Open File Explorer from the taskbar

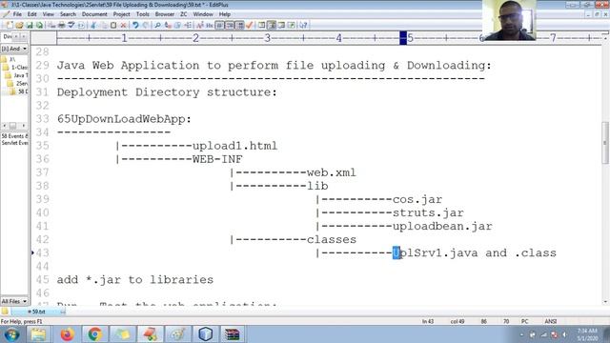(38, 334)
